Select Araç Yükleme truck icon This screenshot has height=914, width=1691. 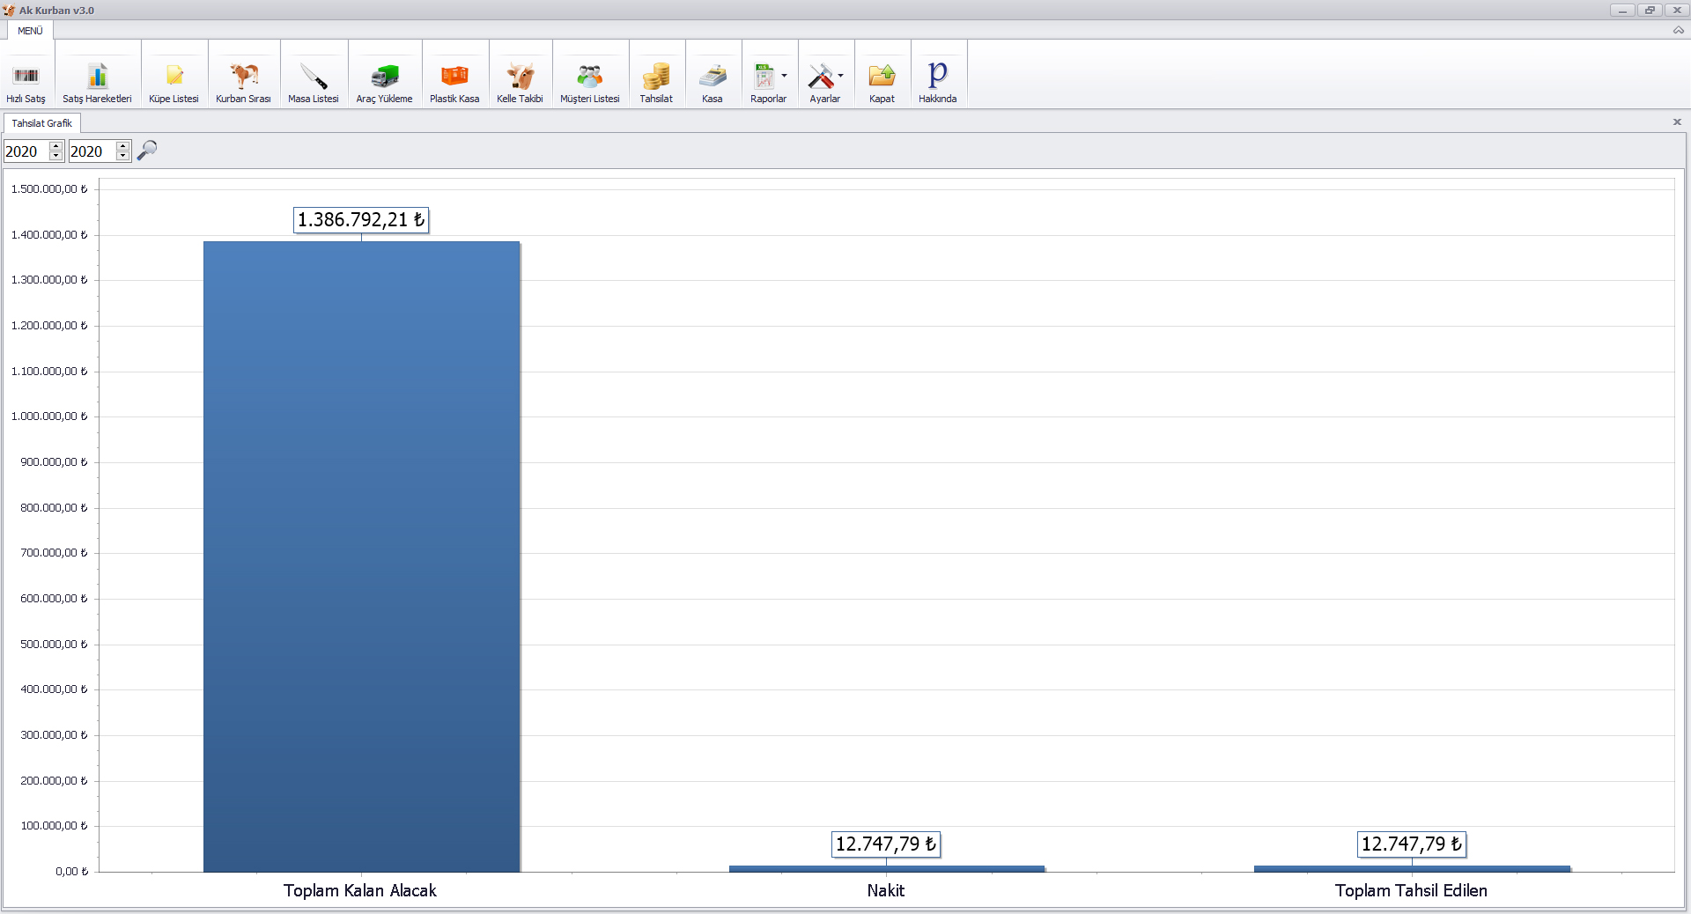(x=384, y=77)
